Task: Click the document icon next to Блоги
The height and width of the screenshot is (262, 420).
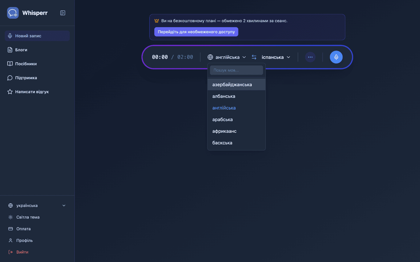Action: click(10, 50)
